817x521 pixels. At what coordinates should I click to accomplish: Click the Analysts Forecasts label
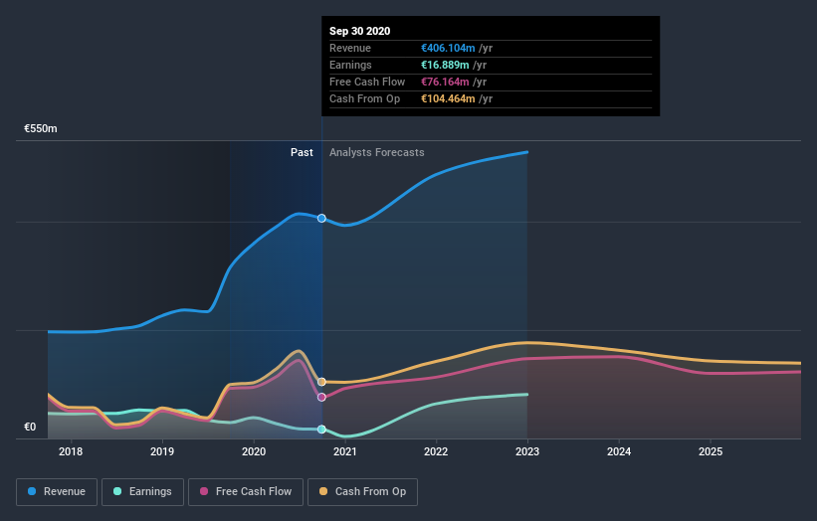click(377, 152)
